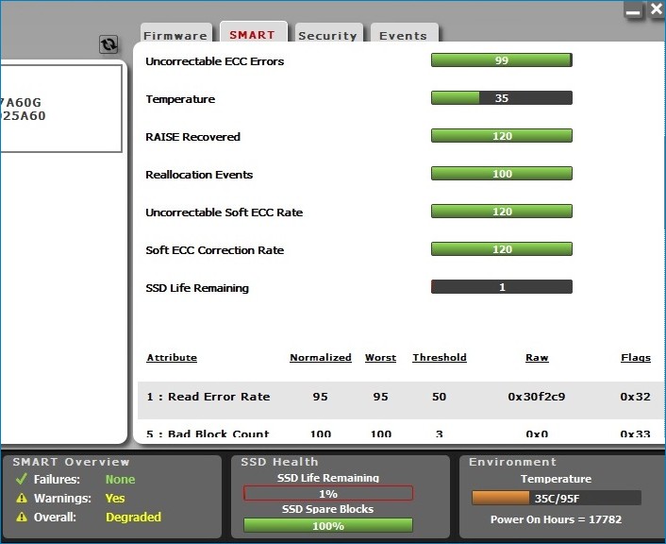
Task: Click the warning triangle beside Overall
Action: point(22,518)
